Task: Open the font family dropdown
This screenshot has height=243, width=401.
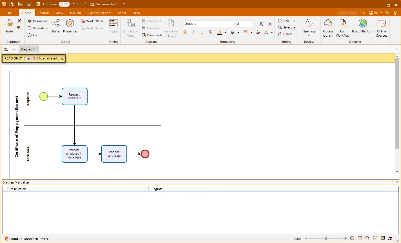Action: pos(232,24)
